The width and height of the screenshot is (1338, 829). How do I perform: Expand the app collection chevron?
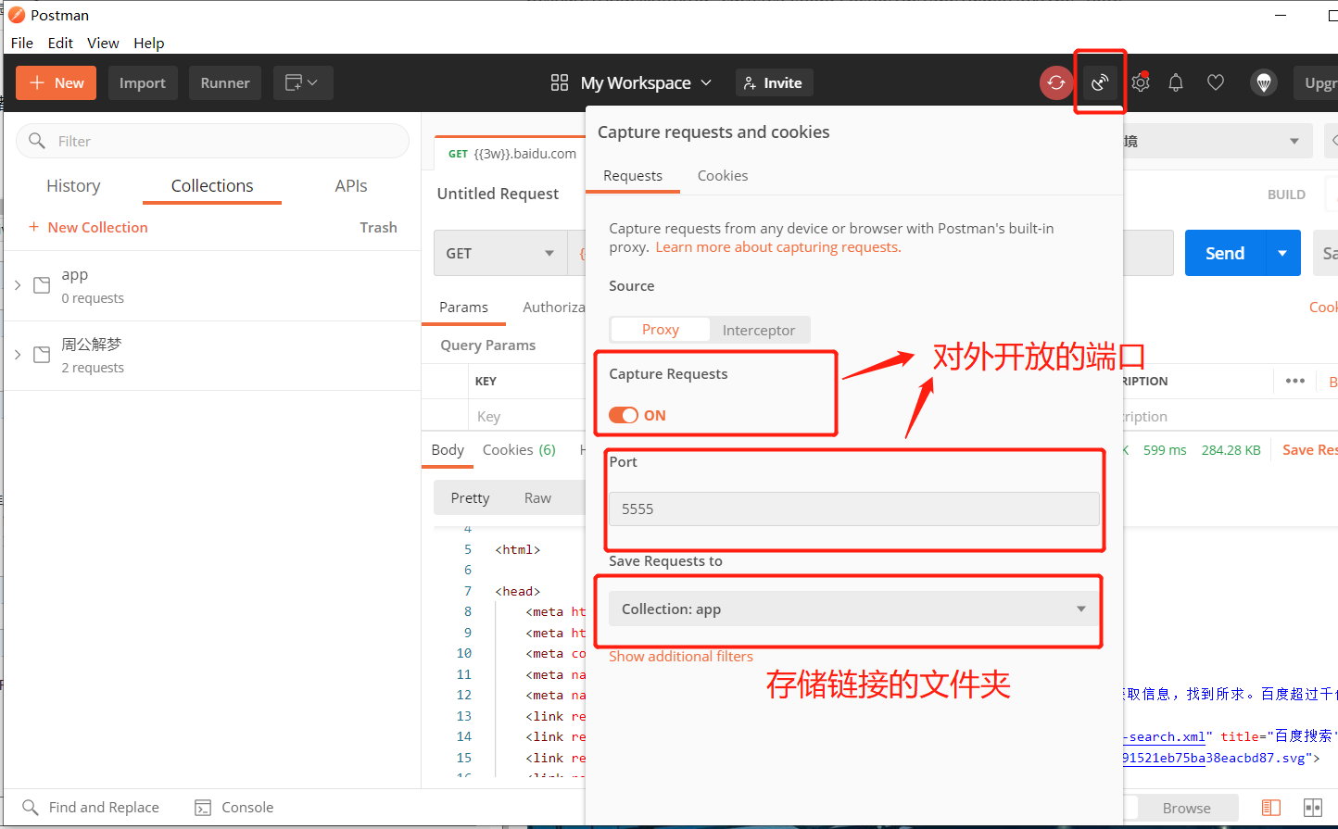coord(18,285)
